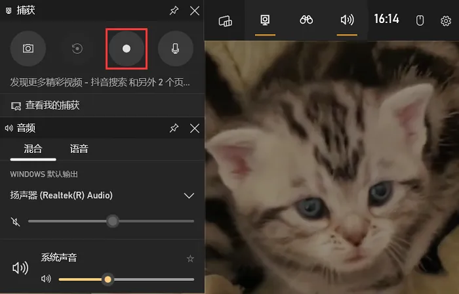The height and width of the screenshot is (294, 459).
Task: Toggle the capture widget in top bar
Action: coord(265,20)
